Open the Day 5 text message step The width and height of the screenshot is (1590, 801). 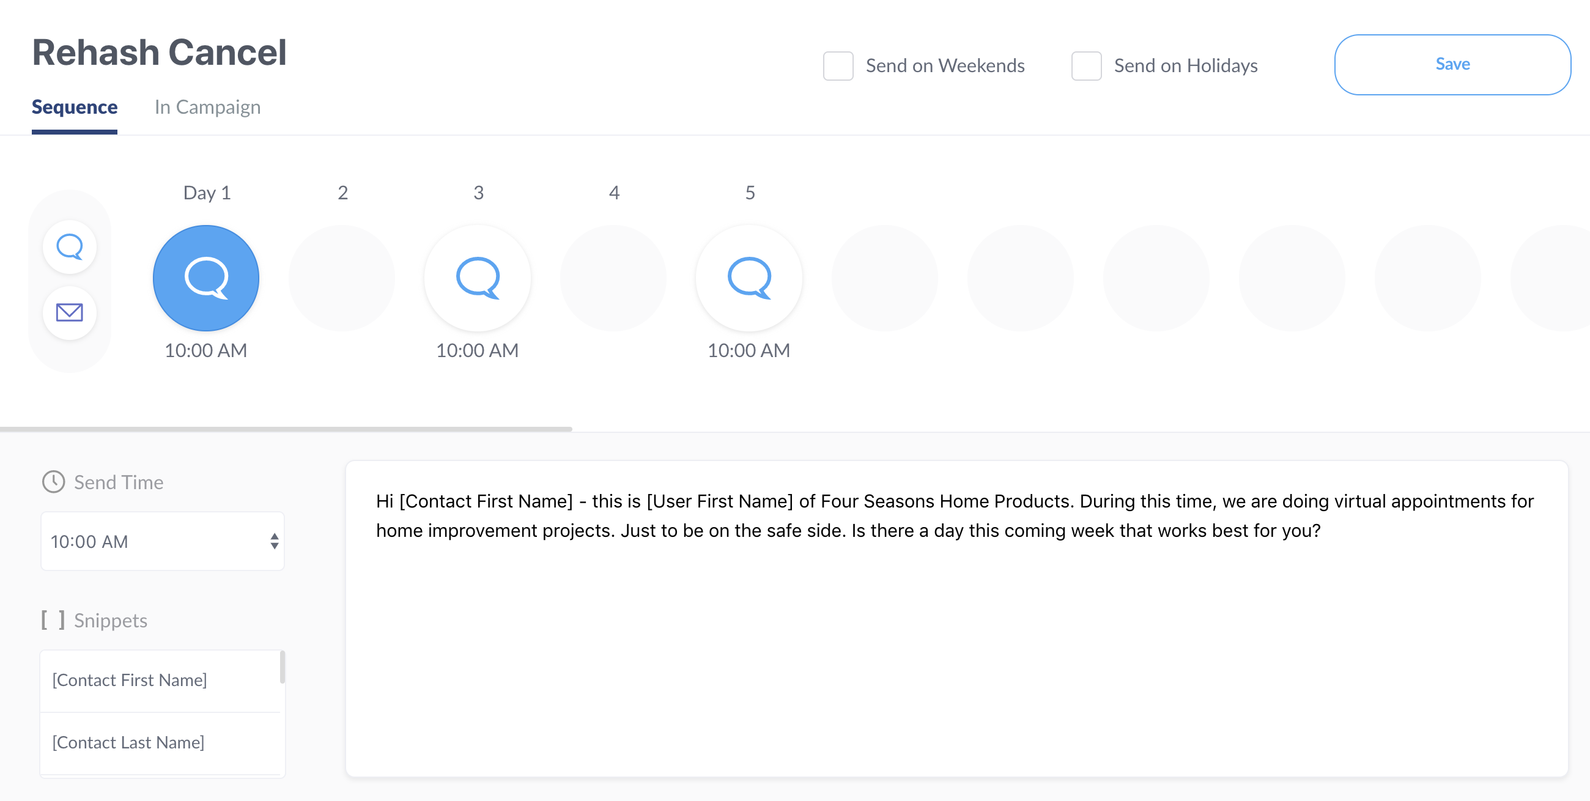(749, 278)
